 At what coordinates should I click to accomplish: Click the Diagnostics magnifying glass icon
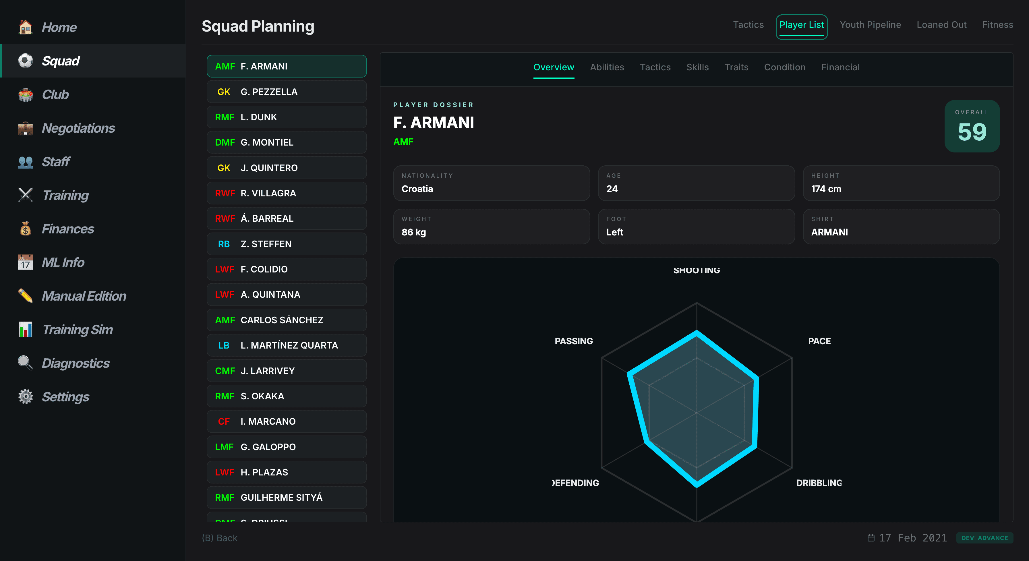point(26,363)
